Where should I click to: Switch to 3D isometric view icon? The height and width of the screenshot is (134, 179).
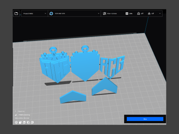tap(16, 122)
